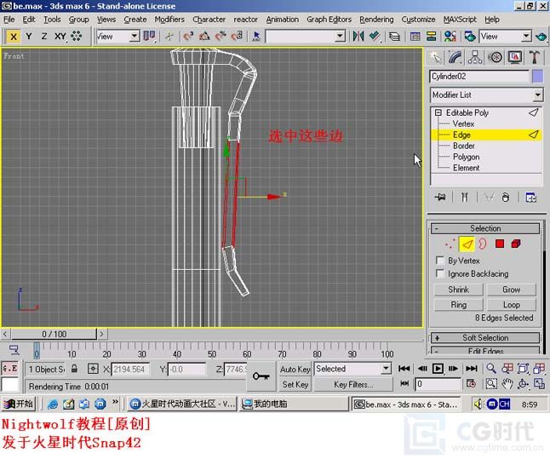
Task: Click the Go to End playback button
Action: coord(471,369)
